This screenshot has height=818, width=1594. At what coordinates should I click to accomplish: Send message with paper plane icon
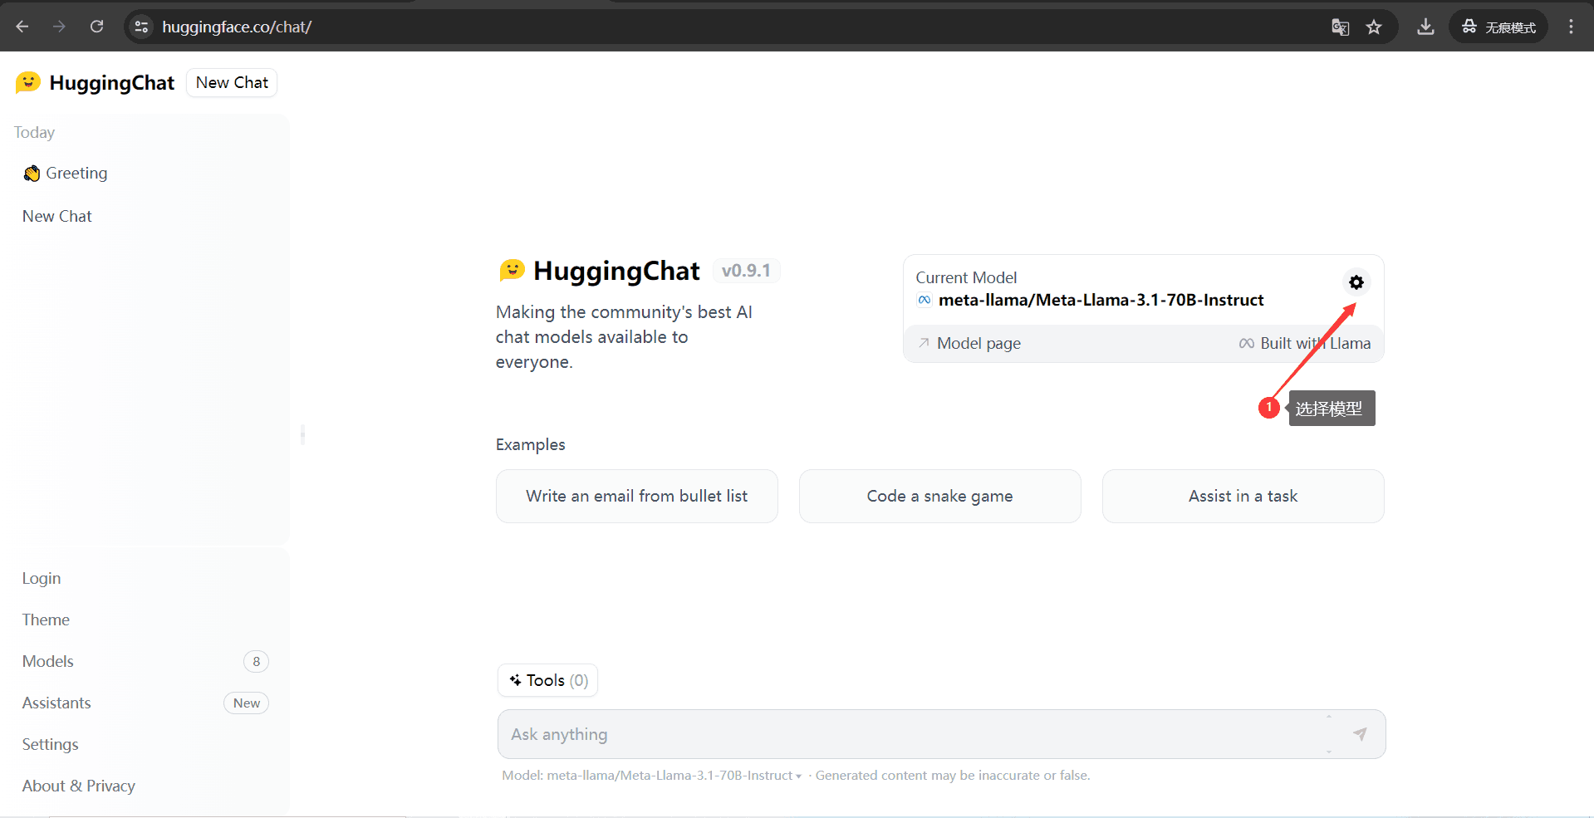(1360, 734)
